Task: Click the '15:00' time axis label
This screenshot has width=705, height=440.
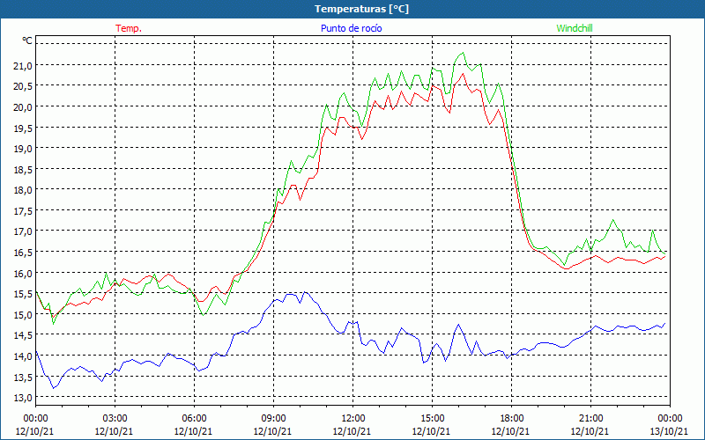Action: click(432, 419)
